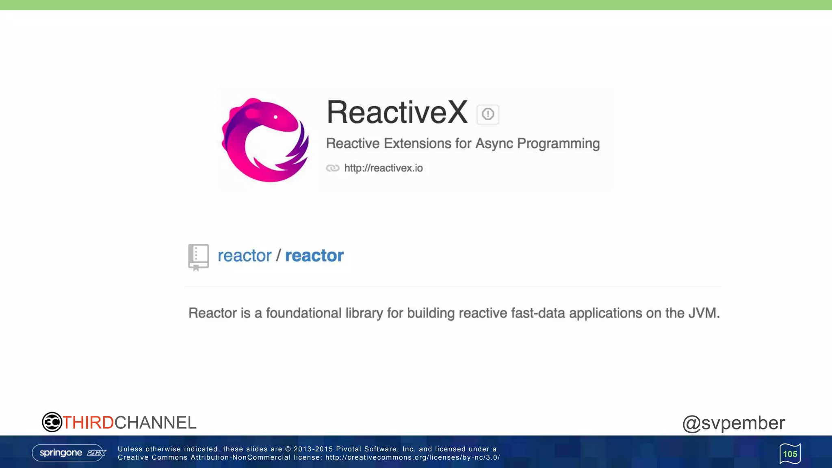Image resolution: width=832 pixels, height=468 pixels.
Task: Click the green bar at top of slide
Action: 416,5
